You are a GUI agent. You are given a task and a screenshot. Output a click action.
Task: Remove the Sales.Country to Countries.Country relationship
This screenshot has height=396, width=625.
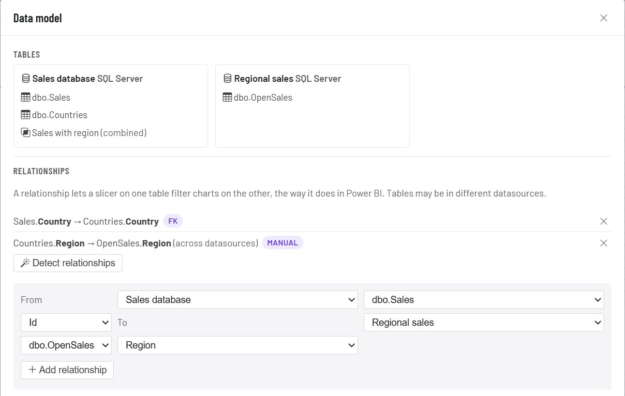604,221
